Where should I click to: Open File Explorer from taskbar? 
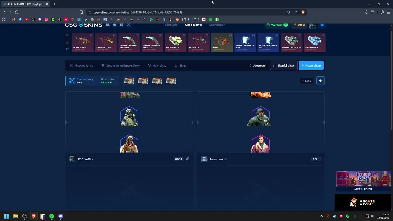pyautogui.click(x=16, y=216)
